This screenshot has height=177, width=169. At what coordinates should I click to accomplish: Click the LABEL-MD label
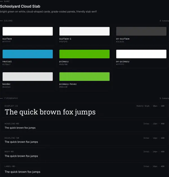[x=10, y=166]
